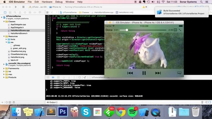The image size is (212, 119).
Task: Open the Hardware menu
Action: (47, 2)
